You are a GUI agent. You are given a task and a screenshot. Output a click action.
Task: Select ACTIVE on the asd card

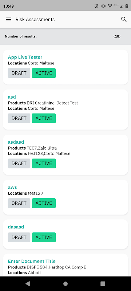tap(44, 118)
